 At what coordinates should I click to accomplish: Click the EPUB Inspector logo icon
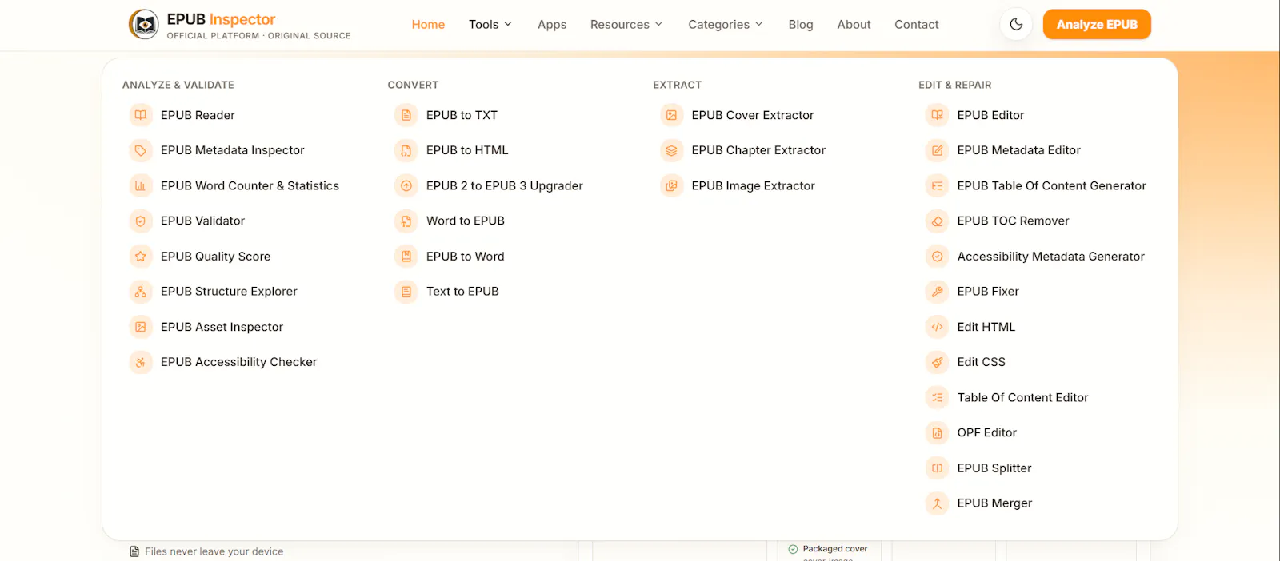click(144, 25)
